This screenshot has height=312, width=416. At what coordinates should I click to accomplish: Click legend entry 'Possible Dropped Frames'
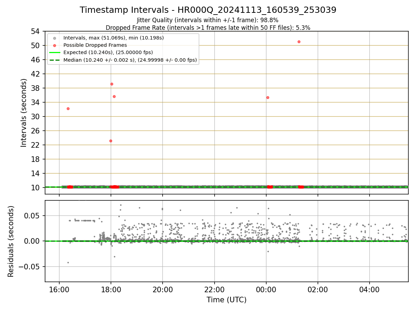(95, 45)
